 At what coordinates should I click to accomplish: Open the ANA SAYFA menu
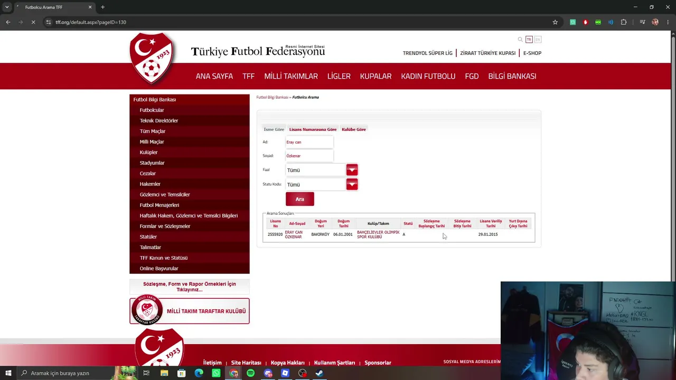214,76
